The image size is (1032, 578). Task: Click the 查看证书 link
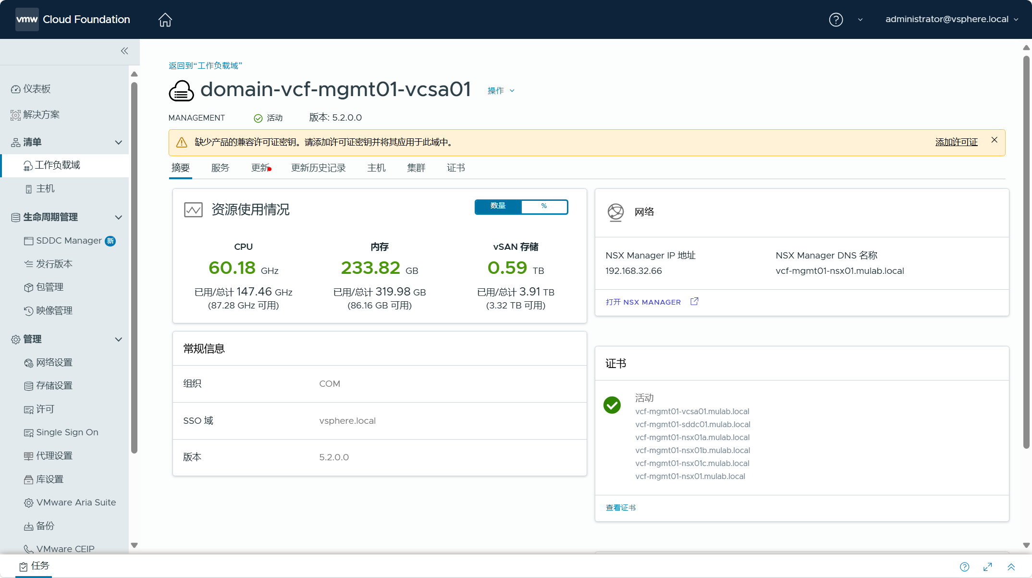[x=620, y=508]
